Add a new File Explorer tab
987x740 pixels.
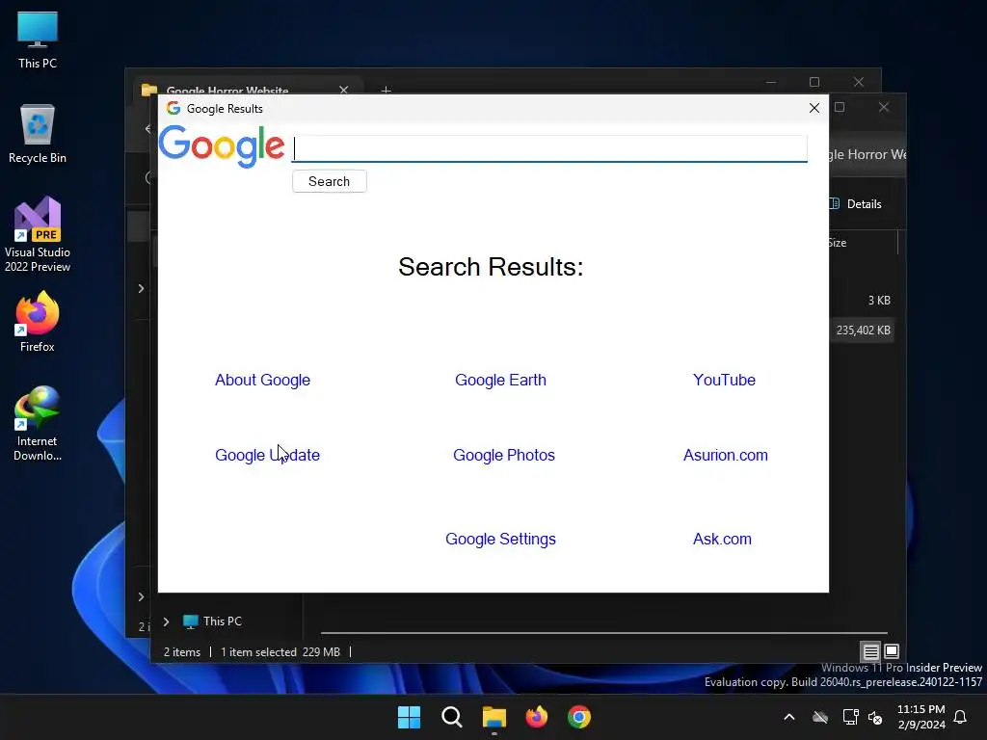point(386,90)
